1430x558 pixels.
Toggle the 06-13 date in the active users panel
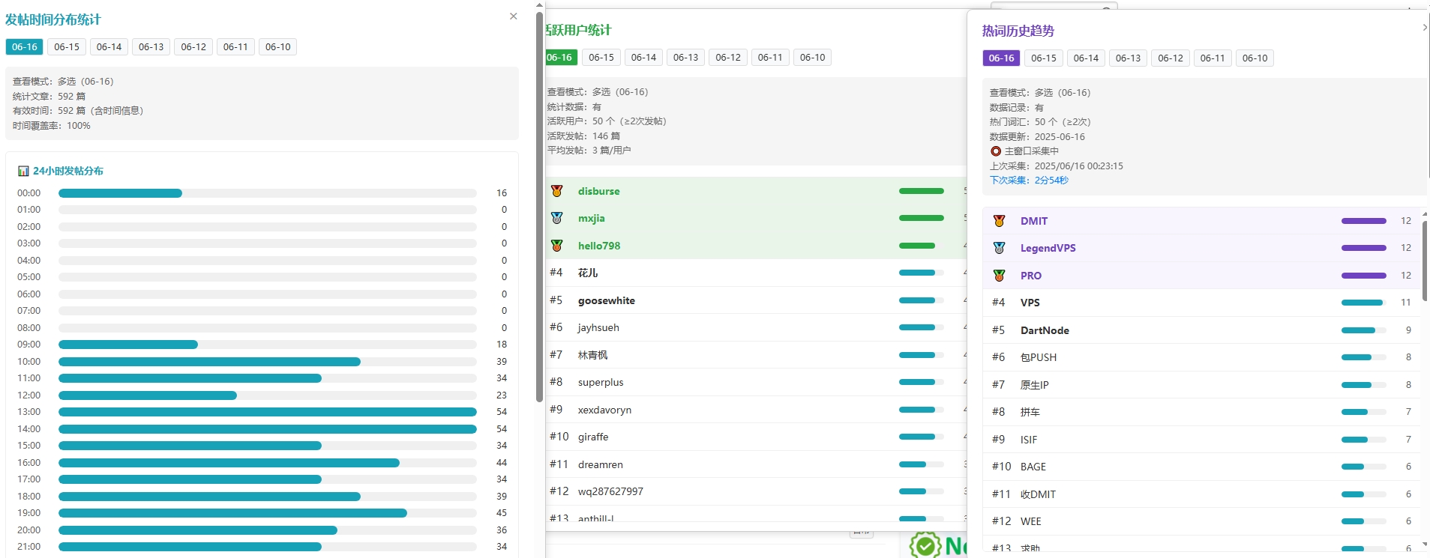click(685, 57)
